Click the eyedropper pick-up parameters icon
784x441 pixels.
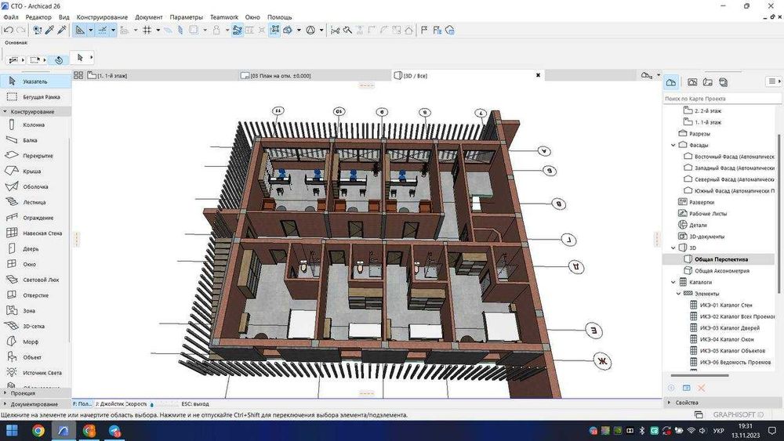tap(49, 30)
